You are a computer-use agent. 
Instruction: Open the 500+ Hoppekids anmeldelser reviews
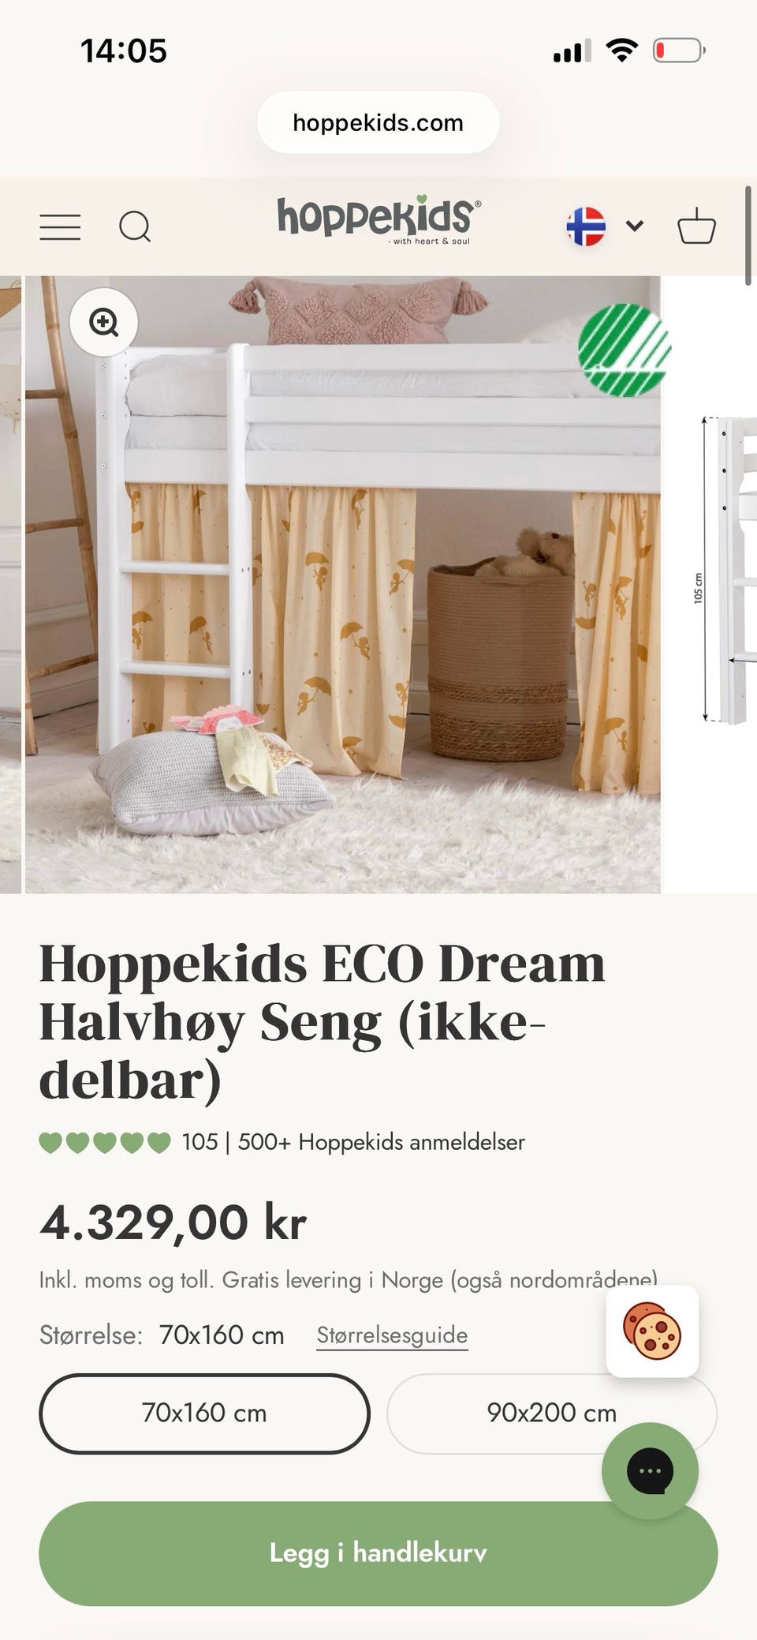[x=382, y=1142]
